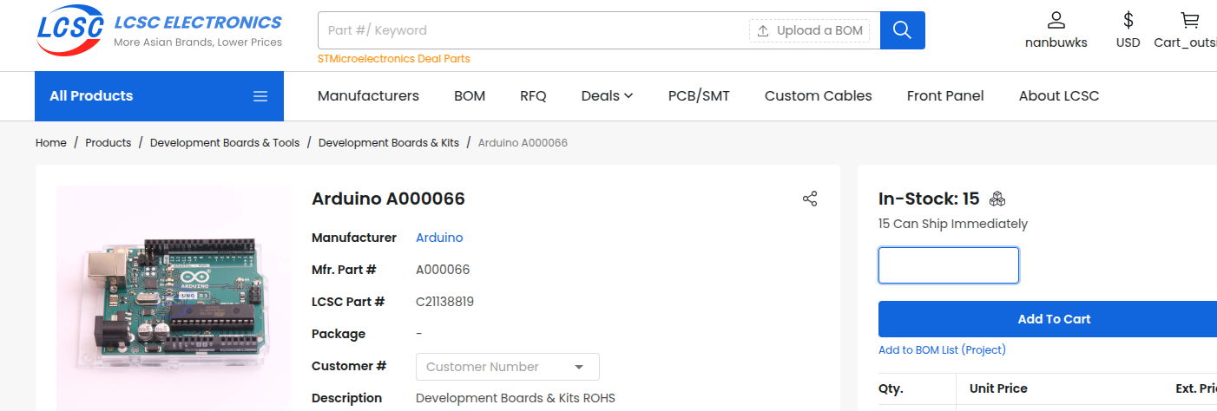1217x411 pixels.
Task: Click the blue search magnifier button
Action: click(903, 30)
